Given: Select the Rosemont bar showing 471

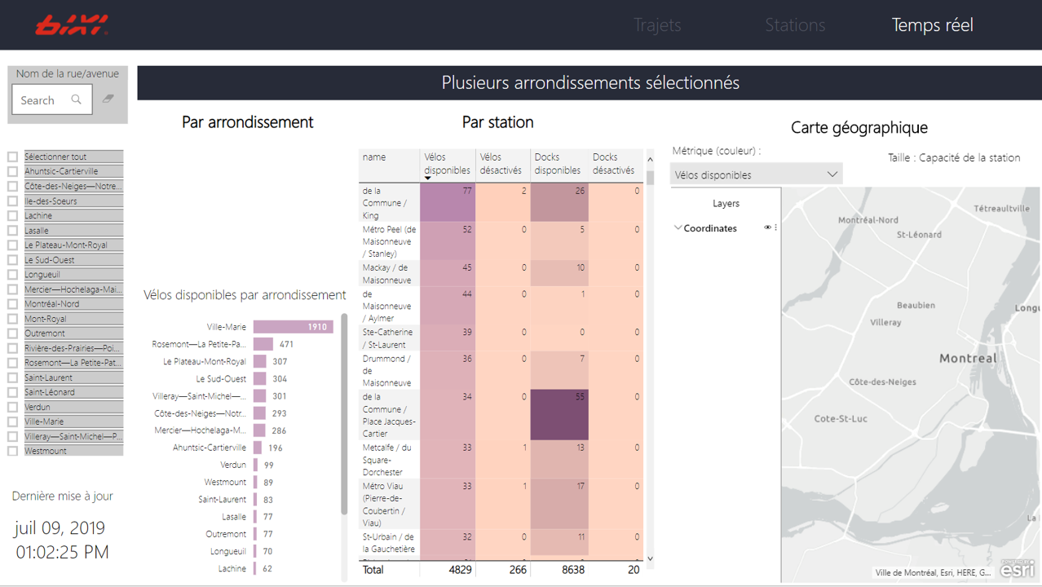Looking at the screenshot, I should pos(263,344).
